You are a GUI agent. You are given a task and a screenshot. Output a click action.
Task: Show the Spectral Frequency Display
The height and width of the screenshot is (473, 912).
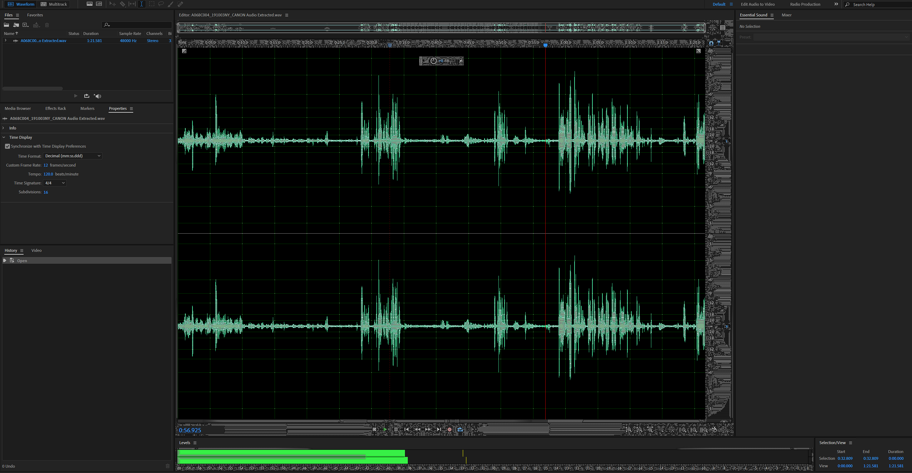pos(90,4)
